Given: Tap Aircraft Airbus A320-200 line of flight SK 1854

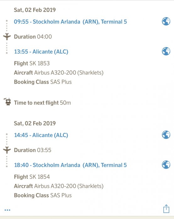Looking at the screenshot, I should tap(59, 186).
